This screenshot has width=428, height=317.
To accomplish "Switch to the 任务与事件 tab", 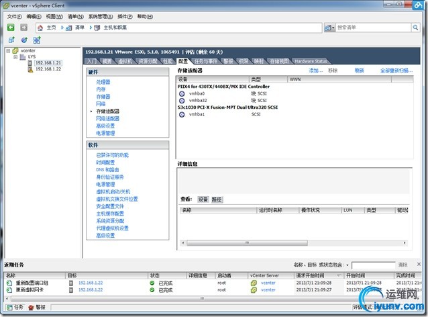I will tap(206, 61).
